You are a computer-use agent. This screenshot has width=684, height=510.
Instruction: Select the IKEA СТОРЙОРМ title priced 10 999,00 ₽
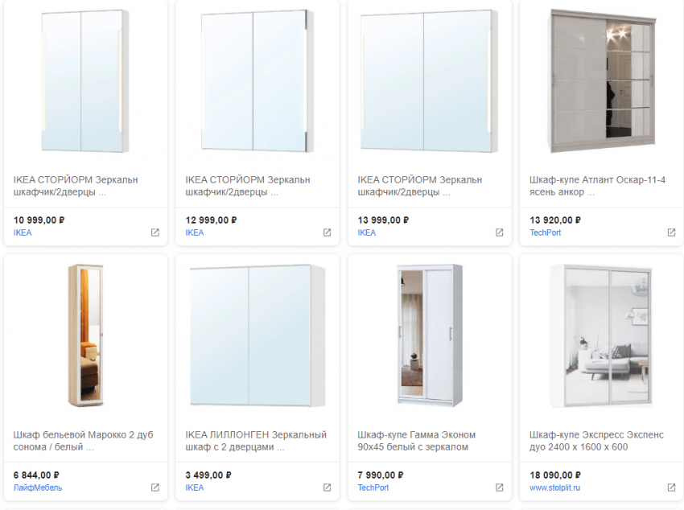(x=76, y=186)
